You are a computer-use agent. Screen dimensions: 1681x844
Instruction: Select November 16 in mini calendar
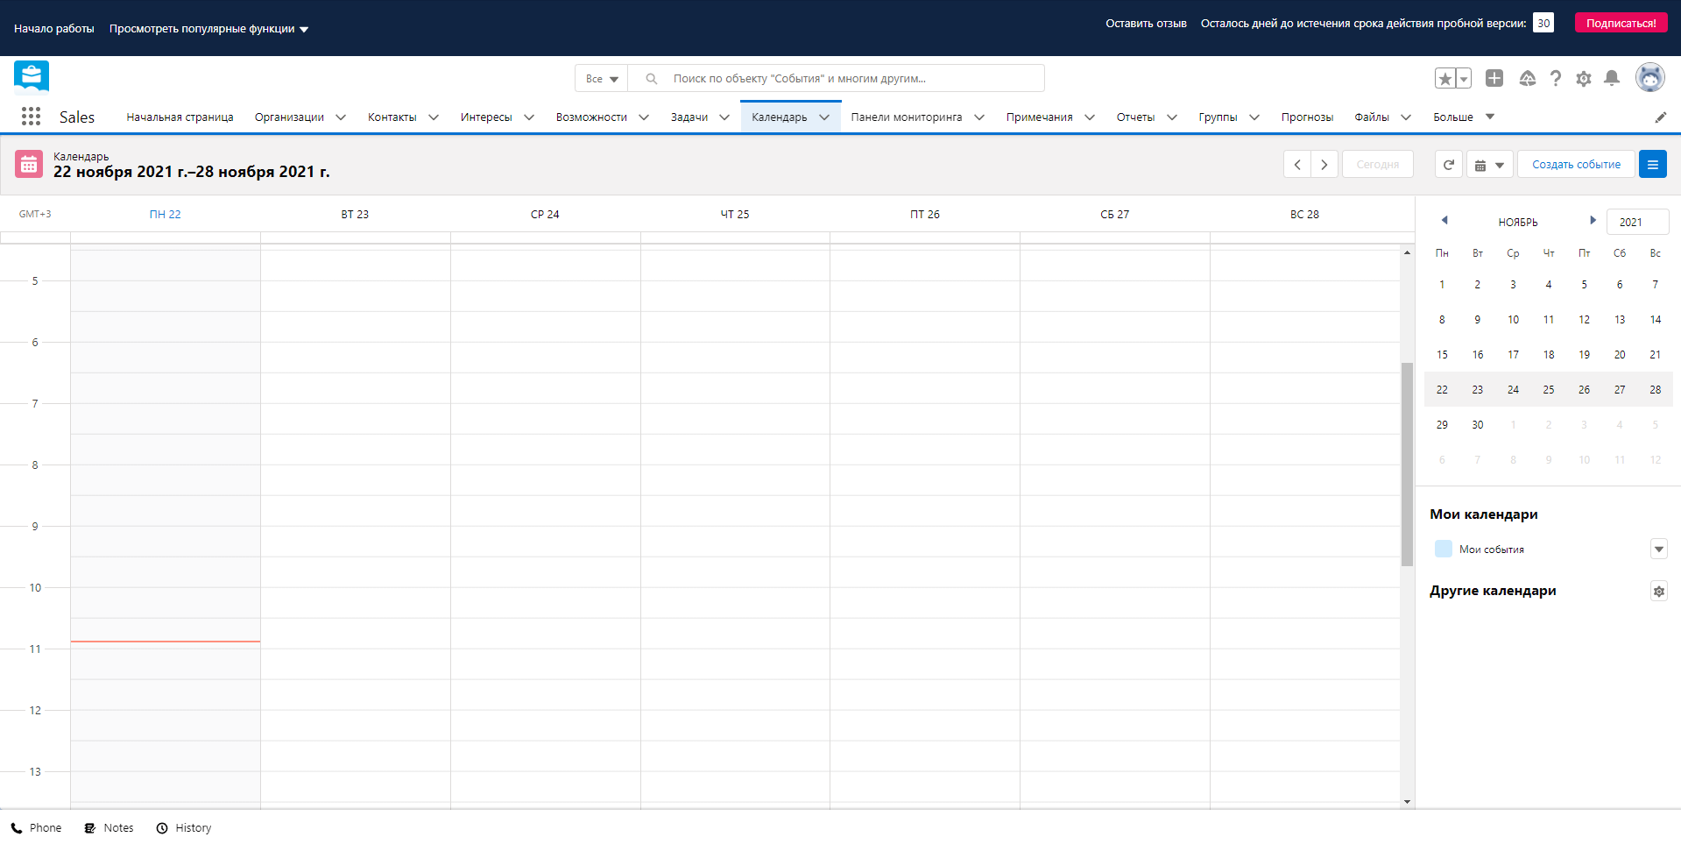point(1478,355)
